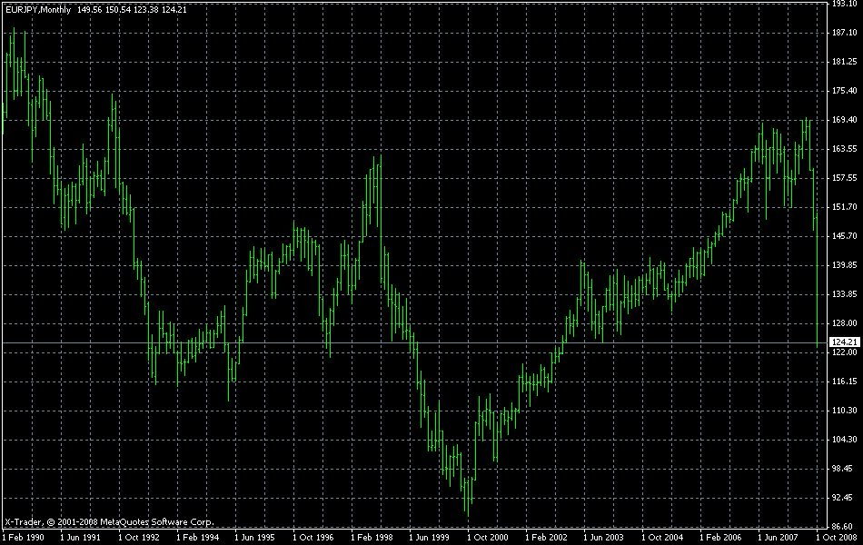Click the 86.60 bottom price label
Screen dimensions: 863x545
coord(844,527)
